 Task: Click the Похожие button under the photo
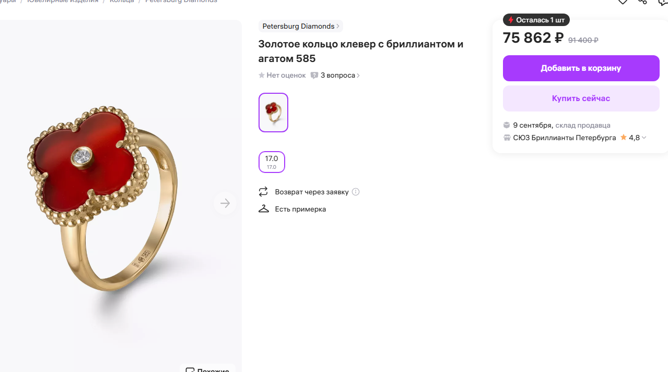208,369
